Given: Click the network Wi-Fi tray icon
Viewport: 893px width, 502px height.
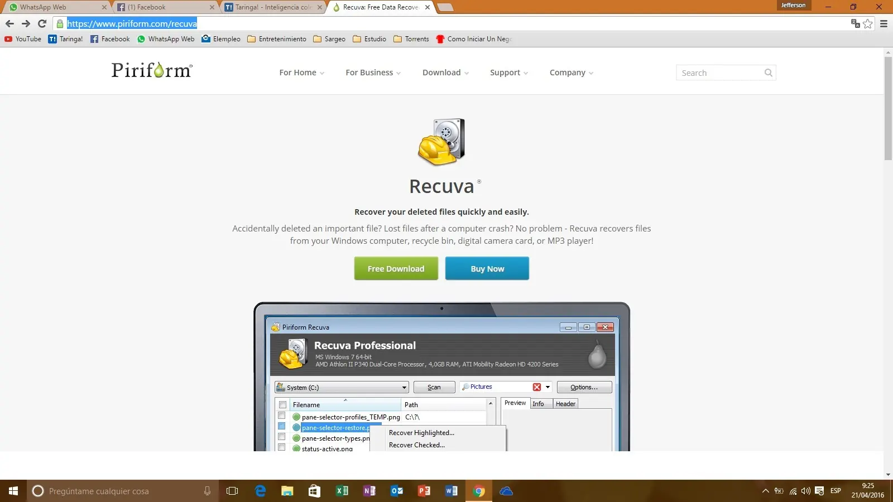Looking at the screenshot, I should (793, 491).
